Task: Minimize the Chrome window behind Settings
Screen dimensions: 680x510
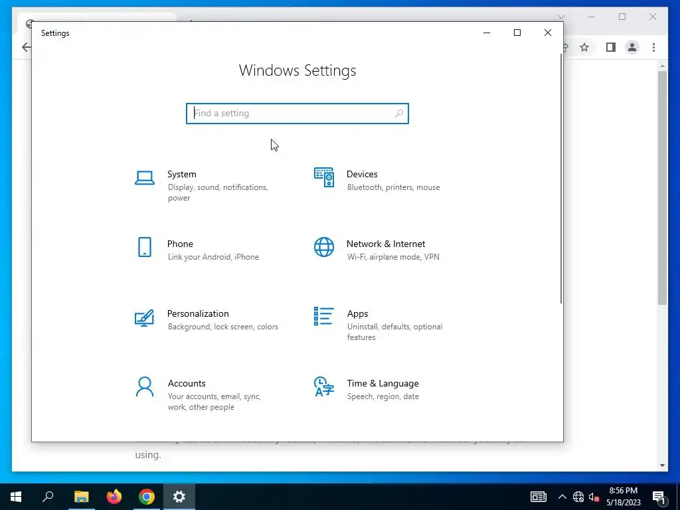Action: pyautogui.click(x=592, y=17)
